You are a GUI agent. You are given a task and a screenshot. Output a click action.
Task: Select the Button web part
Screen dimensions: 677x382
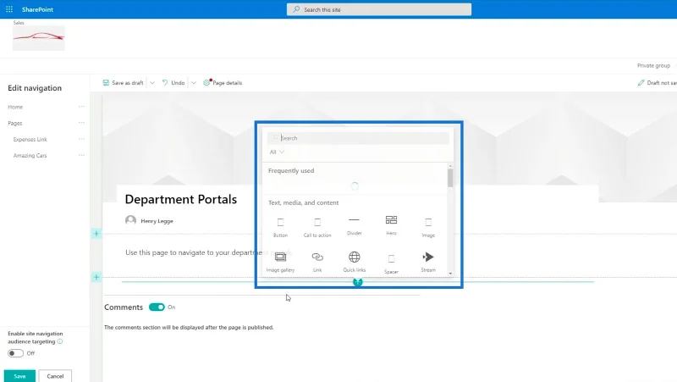[x=280, y=227]
